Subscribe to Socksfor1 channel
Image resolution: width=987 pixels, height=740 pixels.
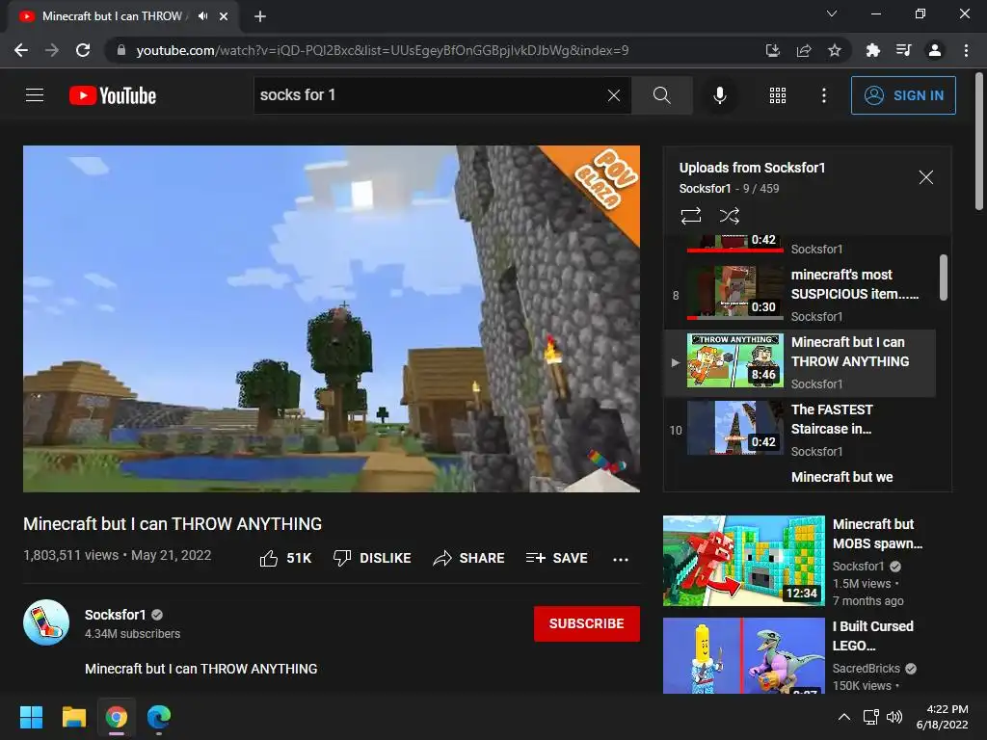coord(587,623)
